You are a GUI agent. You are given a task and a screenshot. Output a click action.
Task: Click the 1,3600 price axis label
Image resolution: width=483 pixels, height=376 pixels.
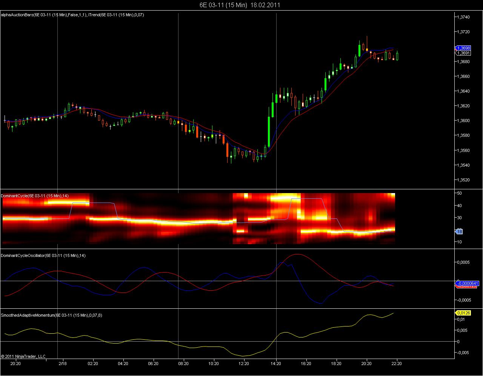[x=463, y=121]
